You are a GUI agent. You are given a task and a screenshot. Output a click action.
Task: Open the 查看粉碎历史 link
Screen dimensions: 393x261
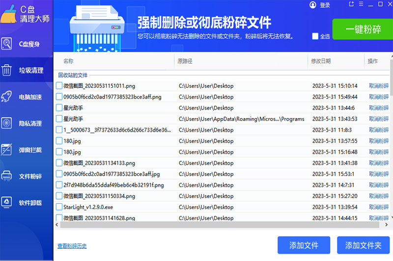tap(72, 246)
